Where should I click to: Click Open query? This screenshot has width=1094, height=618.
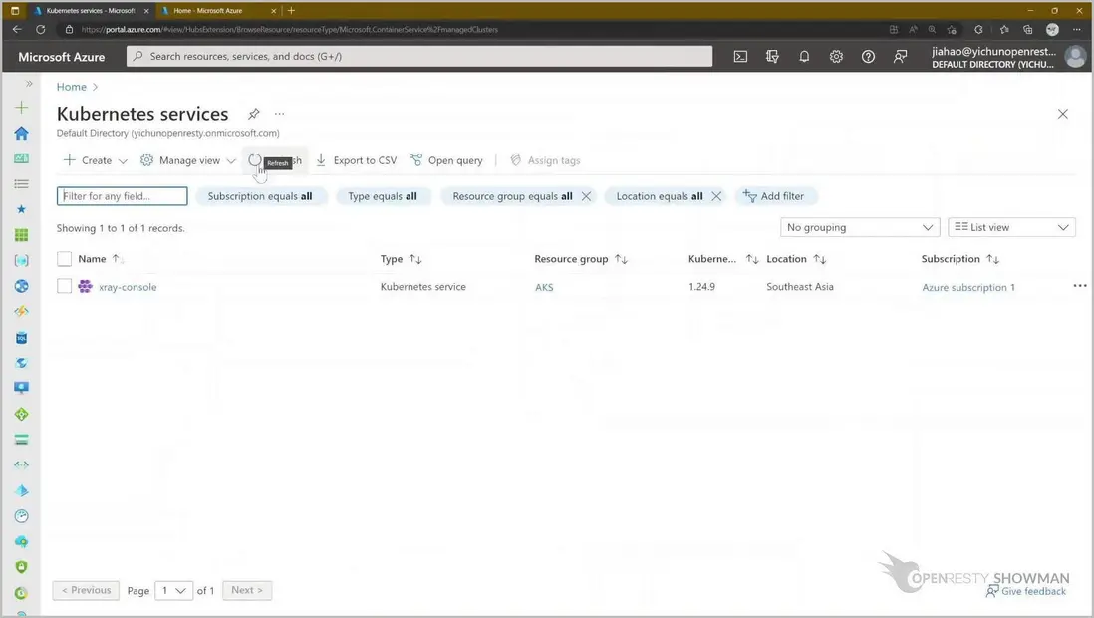click(x=445, y=160)
